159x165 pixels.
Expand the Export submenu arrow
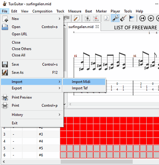coord(59,88)
